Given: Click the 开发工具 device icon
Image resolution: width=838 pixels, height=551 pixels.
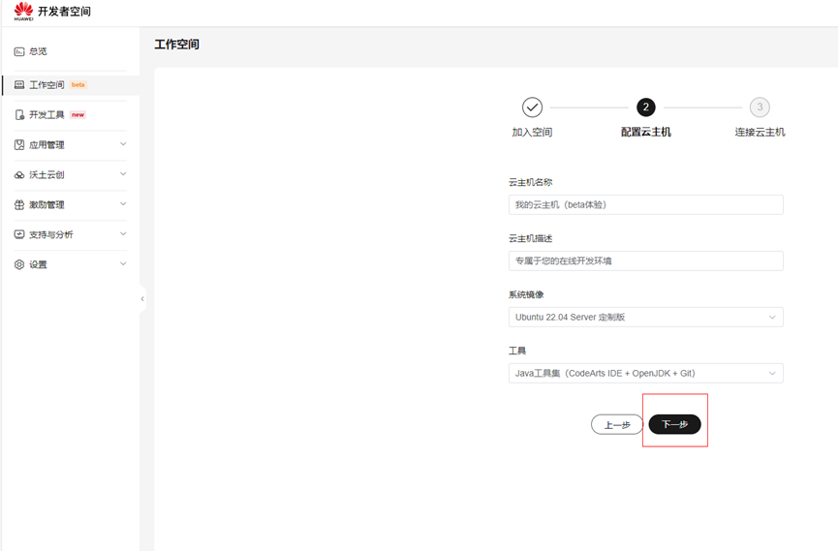Looking at the screenshot, I should coord(19,114).
